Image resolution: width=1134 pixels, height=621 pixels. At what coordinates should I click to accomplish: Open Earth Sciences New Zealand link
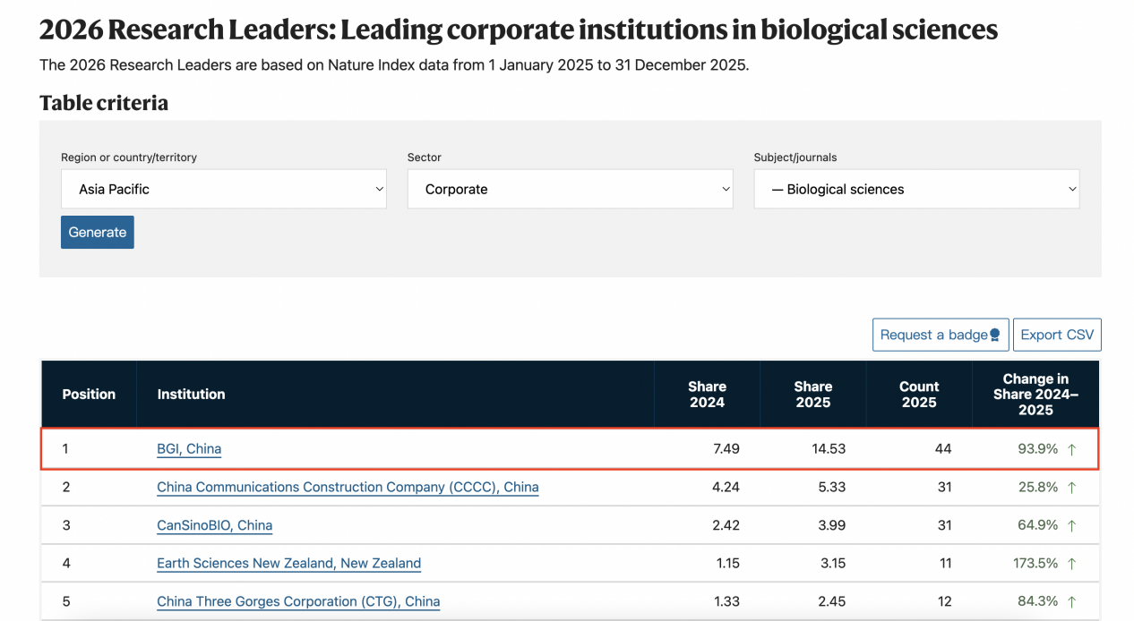pyautogui.click(x=288, y=564)
